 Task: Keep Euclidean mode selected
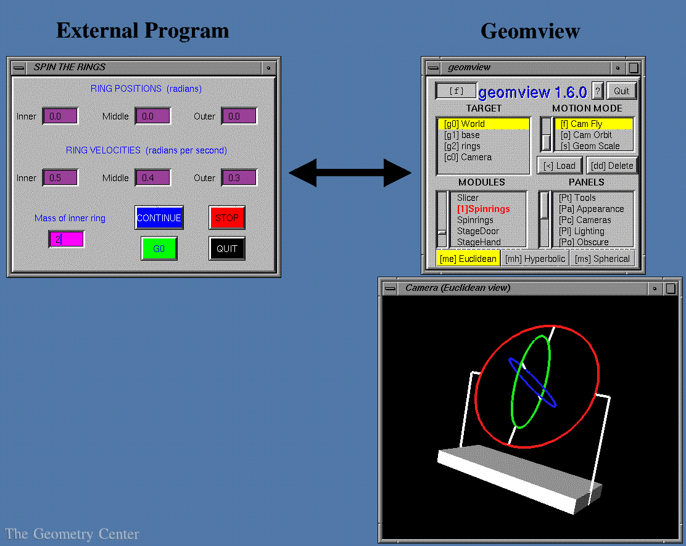(x=468, y=258)
